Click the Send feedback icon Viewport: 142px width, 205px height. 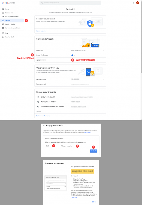coord(3,37)
